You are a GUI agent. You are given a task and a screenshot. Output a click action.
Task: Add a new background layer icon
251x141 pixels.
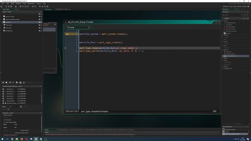pyautogui.click(x=3, y=83)
